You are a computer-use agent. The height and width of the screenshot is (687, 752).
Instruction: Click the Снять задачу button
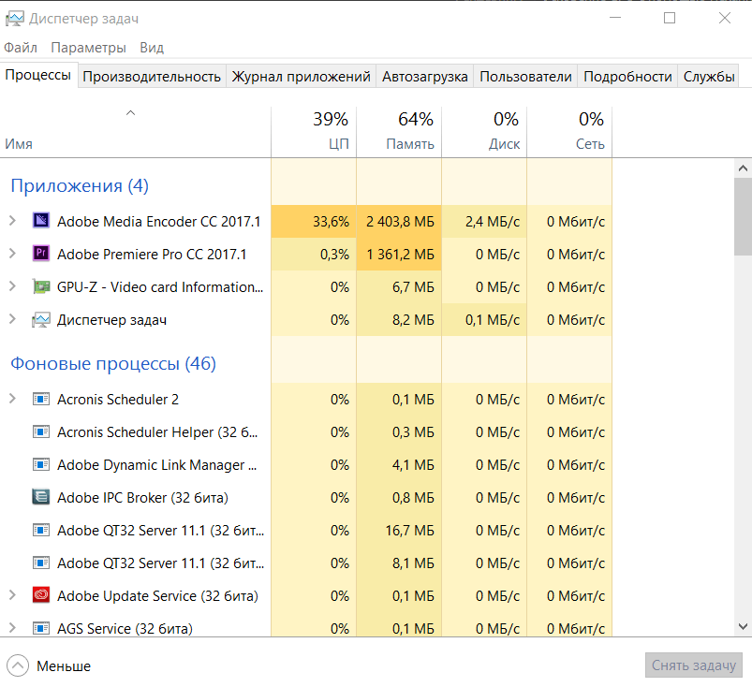[694, 665]
